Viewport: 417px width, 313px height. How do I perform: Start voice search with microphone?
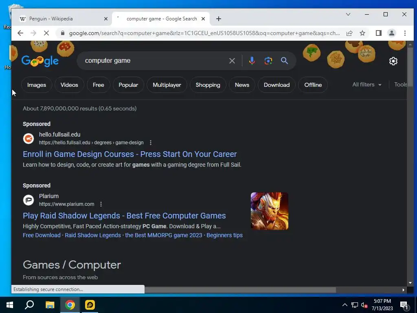[x=252, y=61]
